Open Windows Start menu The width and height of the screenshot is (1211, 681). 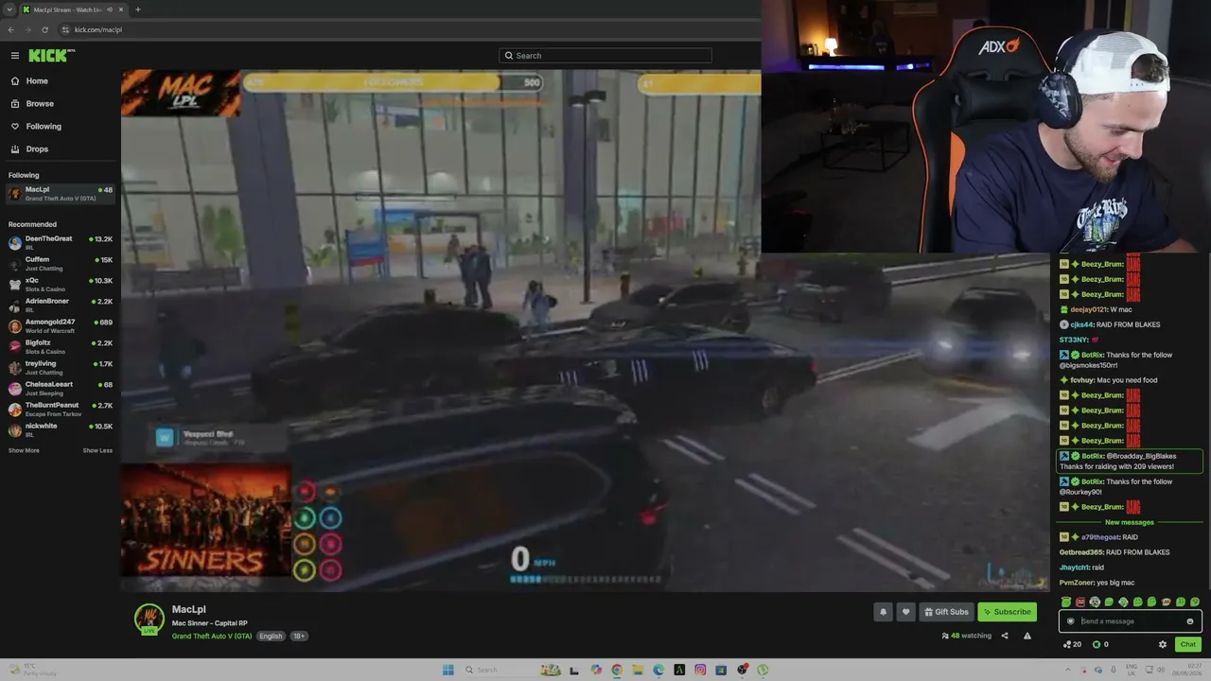tap(448, 670)
